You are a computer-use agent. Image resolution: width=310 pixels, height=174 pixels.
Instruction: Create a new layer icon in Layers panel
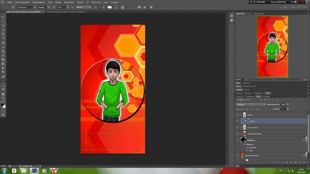tap(300, 163)
